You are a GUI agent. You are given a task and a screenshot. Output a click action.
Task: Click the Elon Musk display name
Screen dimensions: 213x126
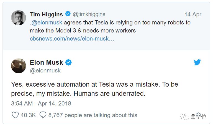click(47, 62)
